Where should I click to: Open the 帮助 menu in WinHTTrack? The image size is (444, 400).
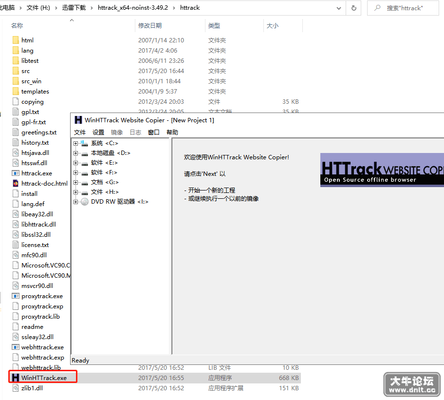click(172, 133)
